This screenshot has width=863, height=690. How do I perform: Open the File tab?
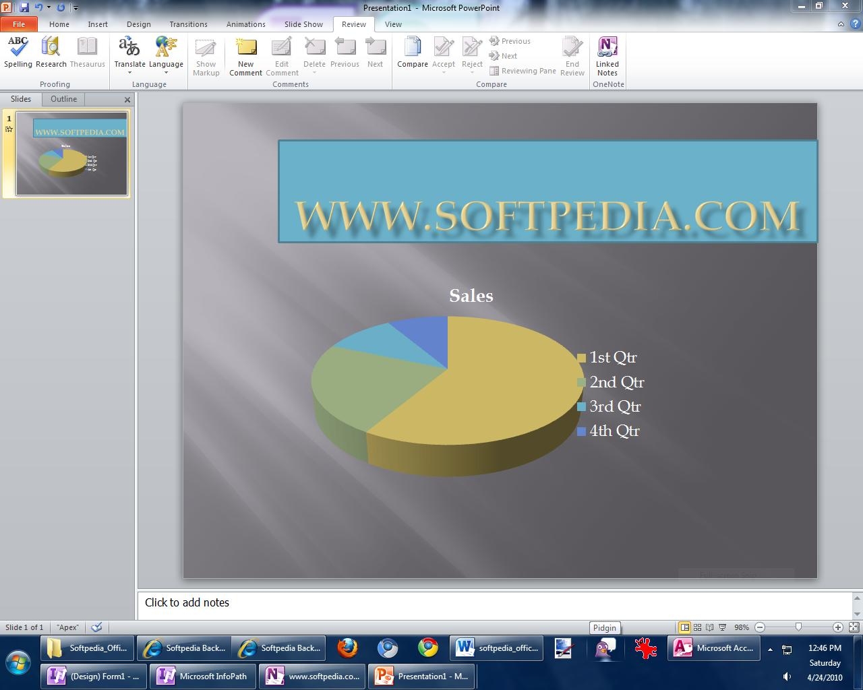click(19, 24)
